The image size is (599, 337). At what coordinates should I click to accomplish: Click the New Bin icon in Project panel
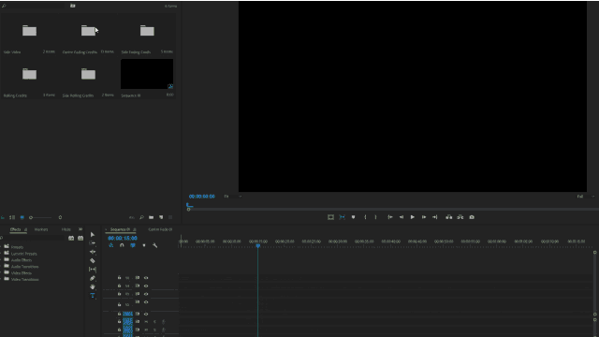(152, 217)
